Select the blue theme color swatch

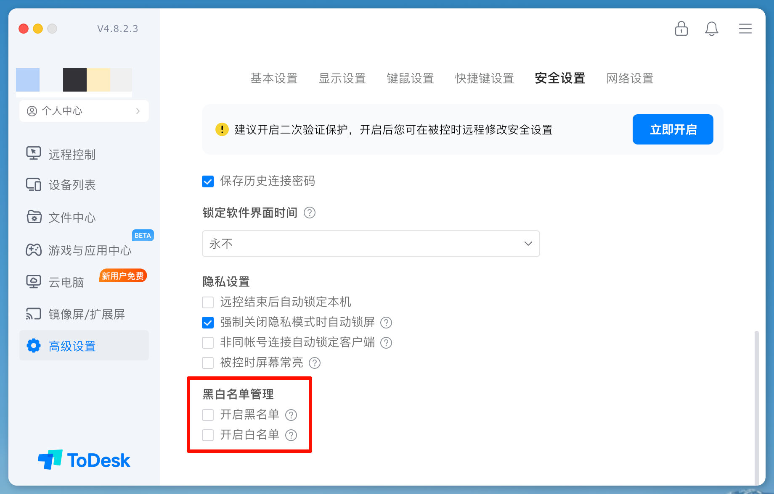[x=27, y=80]
